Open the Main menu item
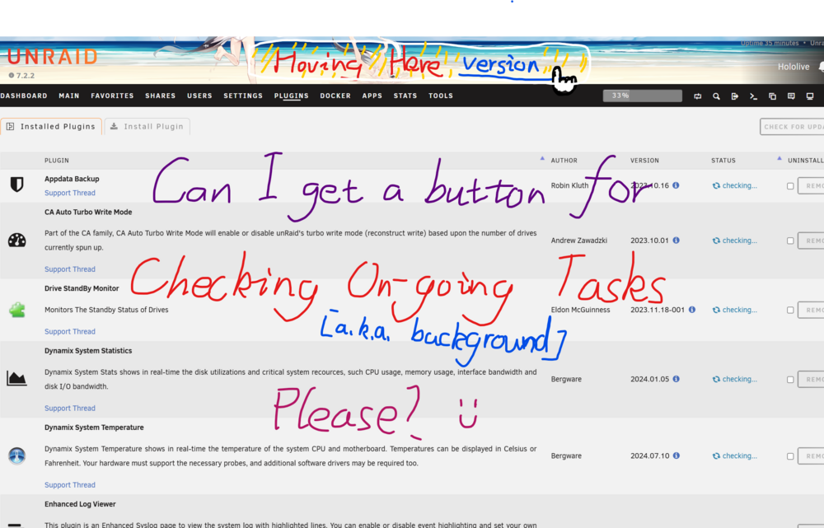This screenshot has height=528, width=824. (69, 96)
